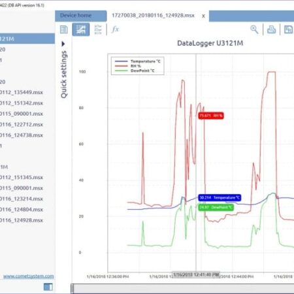
Task: Open the table view icon
Action: [x=64, y=29]
